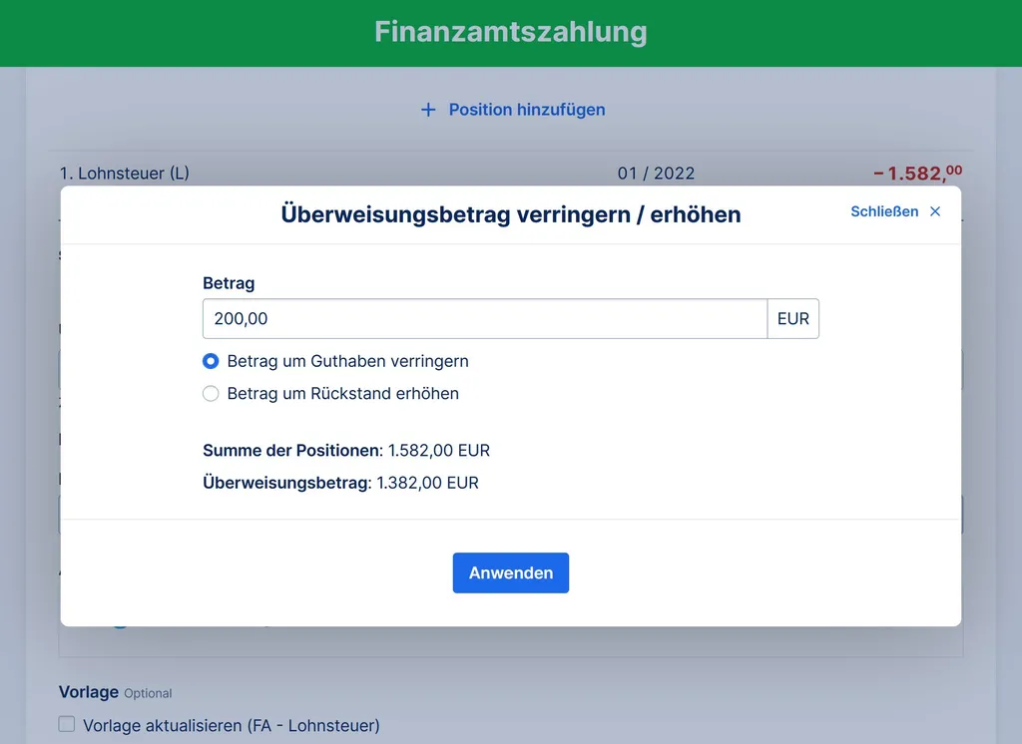Click the 1. Lohnsteuer (L) row
The height and width of the screenshot is (744, 1022).
510,174
